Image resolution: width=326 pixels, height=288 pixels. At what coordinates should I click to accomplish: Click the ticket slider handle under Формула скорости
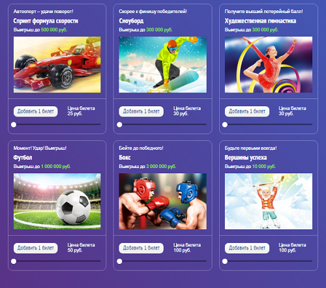(14, 124)
